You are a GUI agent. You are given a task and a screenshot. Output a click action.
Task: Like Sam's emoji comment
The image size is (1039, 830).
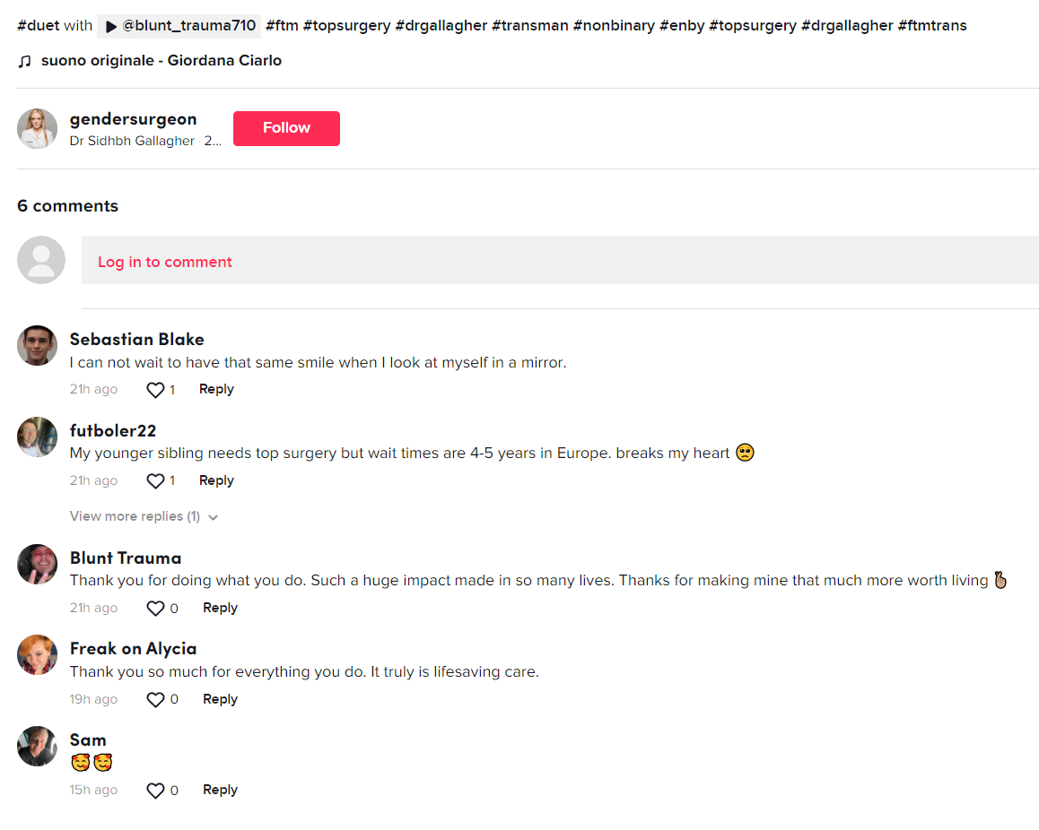coord(155,791)
